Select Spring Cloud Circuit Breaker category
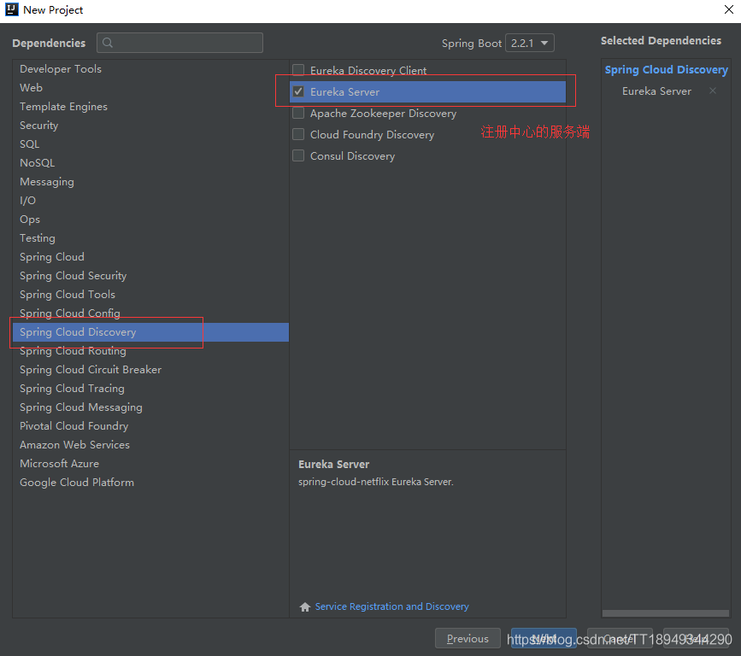 click(x=150, y=370)
